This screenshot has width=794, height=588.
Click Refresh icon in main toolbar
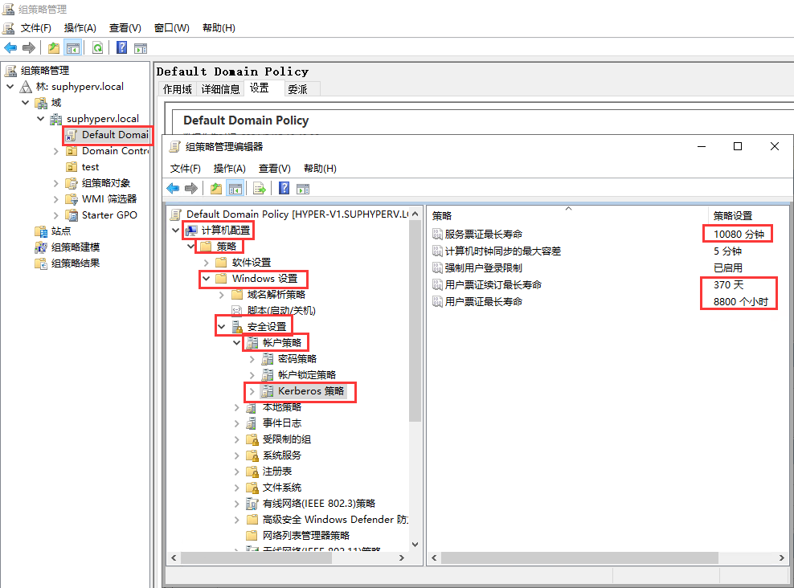point(98,48)
